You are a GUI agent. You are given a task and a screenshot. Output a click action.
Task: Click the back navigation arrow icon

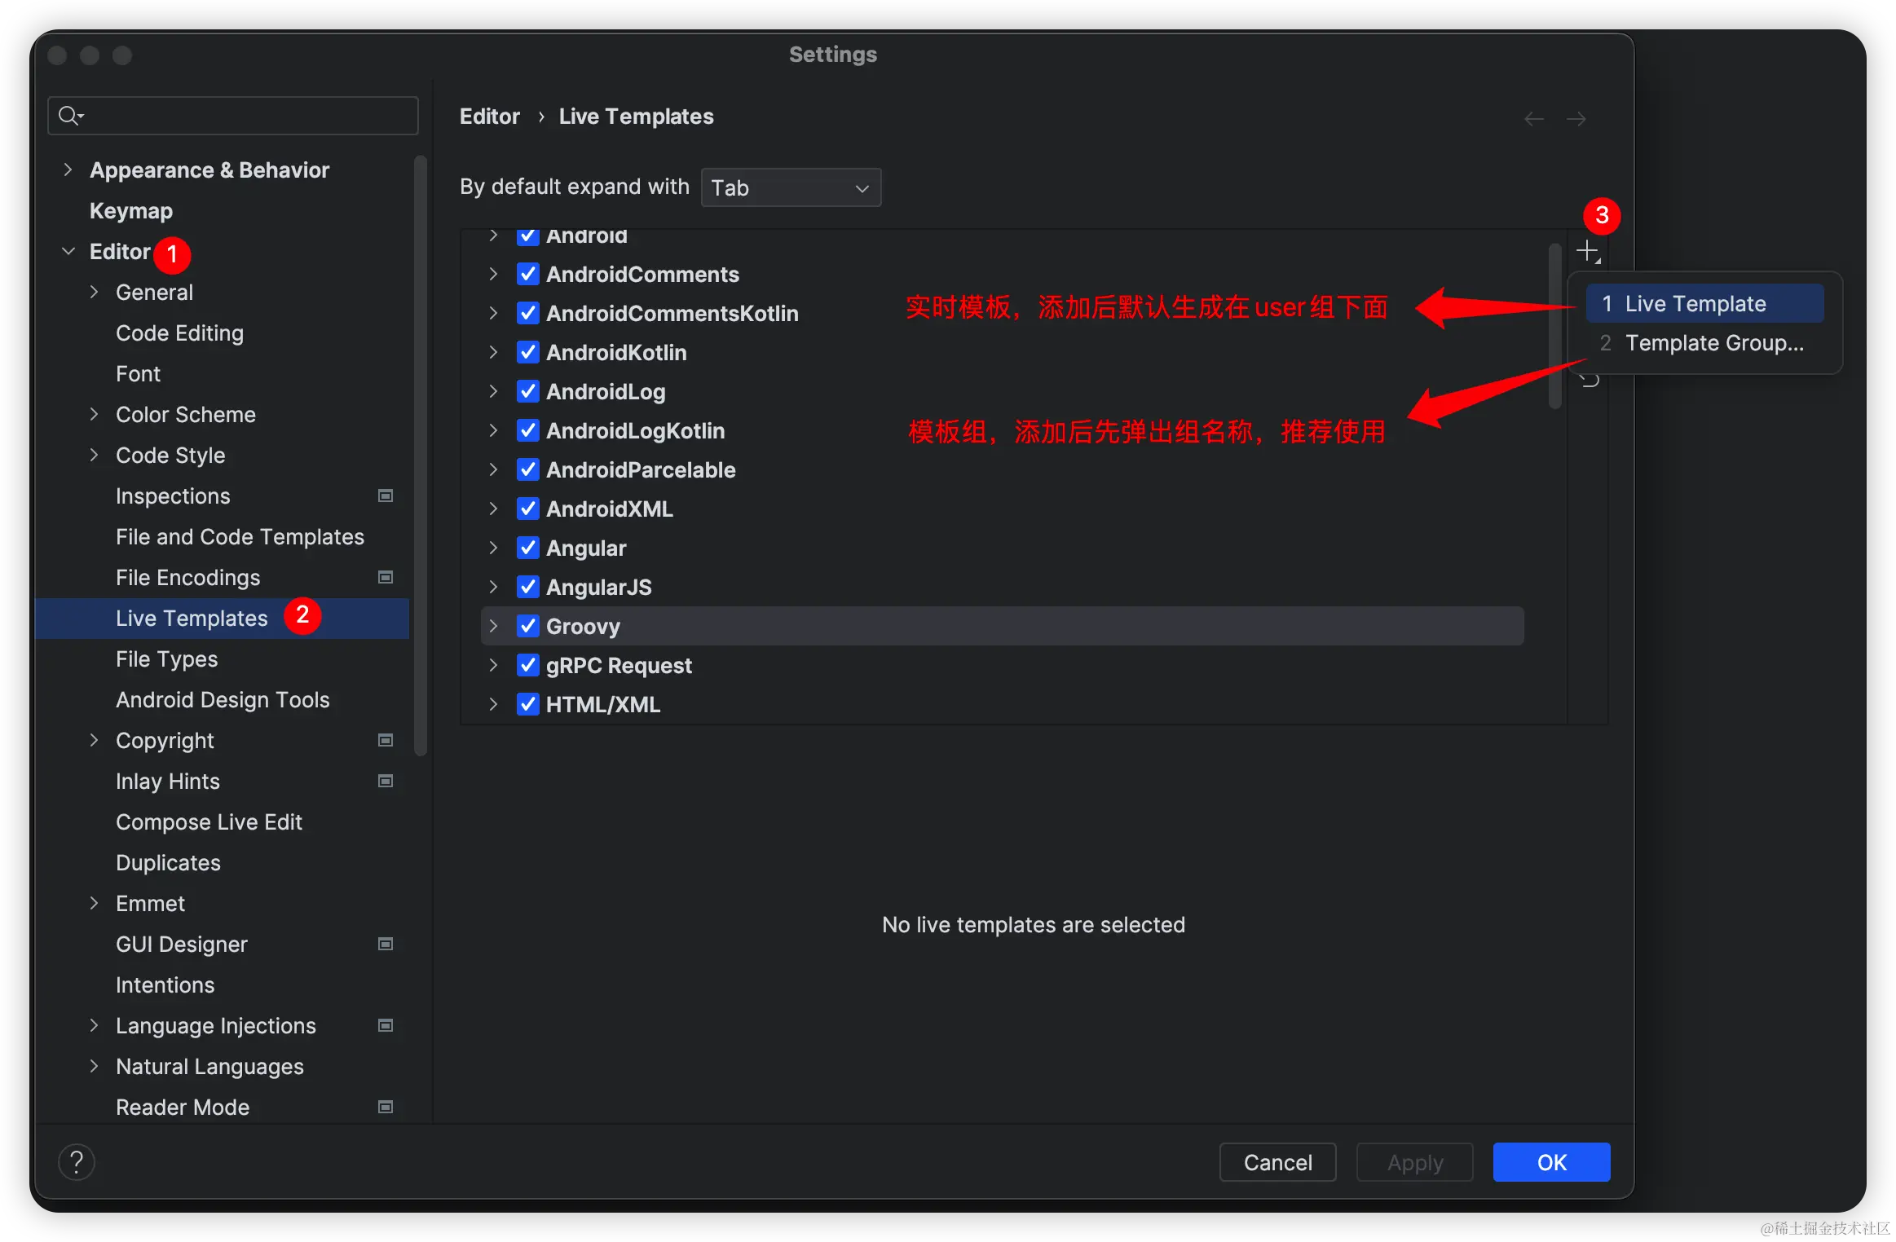click(1533, 119)
